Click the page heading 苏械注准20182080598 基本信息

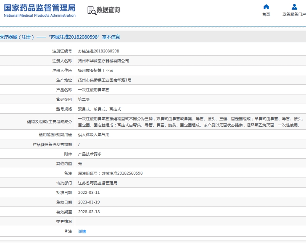(x=60, y=37)
